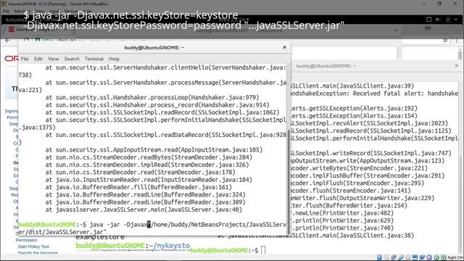The height and width of the screenshot is (261, 464).
Task: Open Help menu in front terminal
Action: pyautogui.click(x=114, y=59)
